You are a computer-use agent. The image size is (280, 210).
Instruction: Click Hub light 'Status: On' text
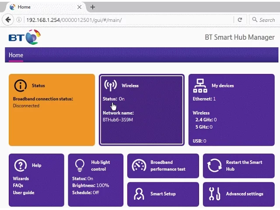(x=83, y=178)
